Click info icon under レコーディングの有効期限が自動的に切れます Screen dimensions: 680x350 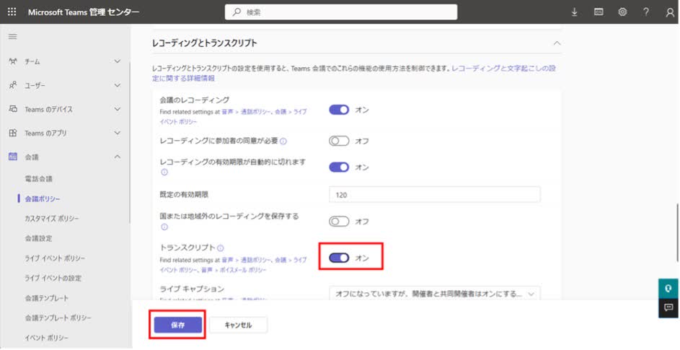pos(164,172)
